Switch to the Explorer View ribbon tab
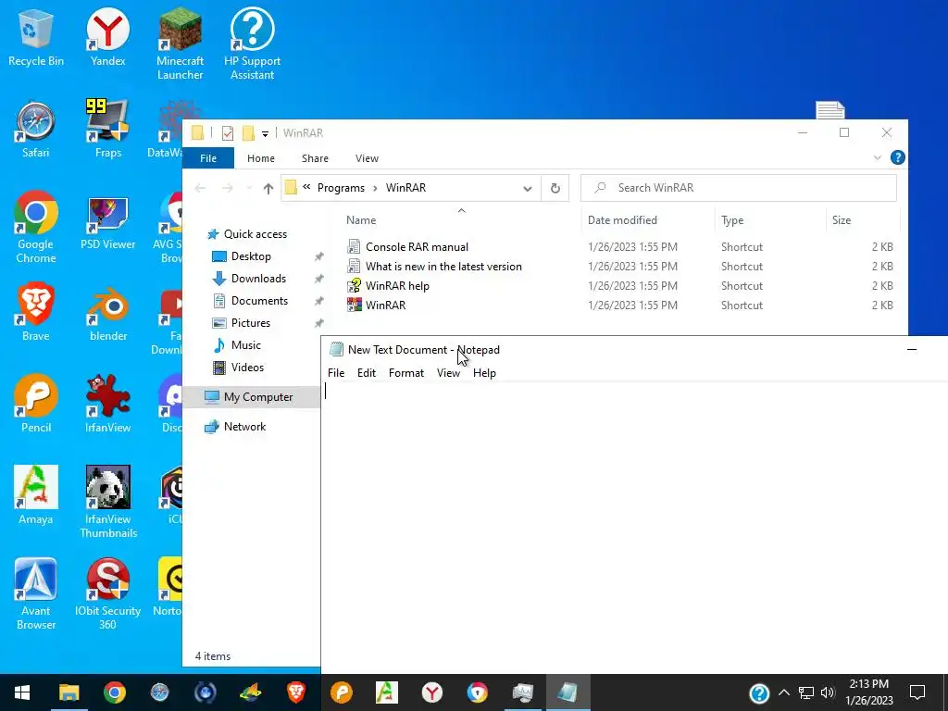948x711 pixels. coord(367,158)
